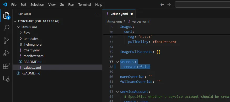The height and width of the screenshot is (102, 230).
Task: Click values.yaml in the breadcrumb
Action: tap(141, 22)
